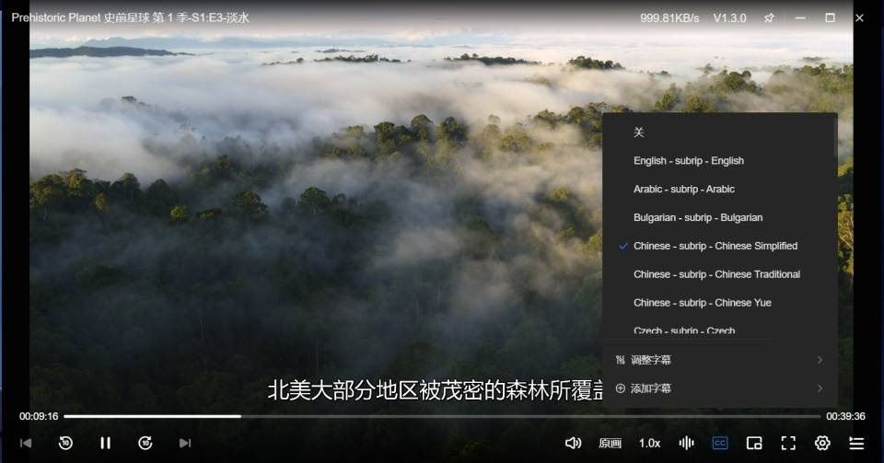This screenshot has width=884, height=463.
Task: Pause the video playback
Action: tap(105, 443)
